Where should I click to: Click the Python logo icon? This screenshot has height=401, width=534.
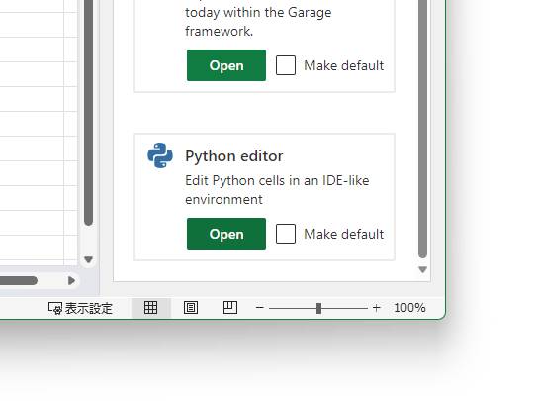(x=160, y=155)
